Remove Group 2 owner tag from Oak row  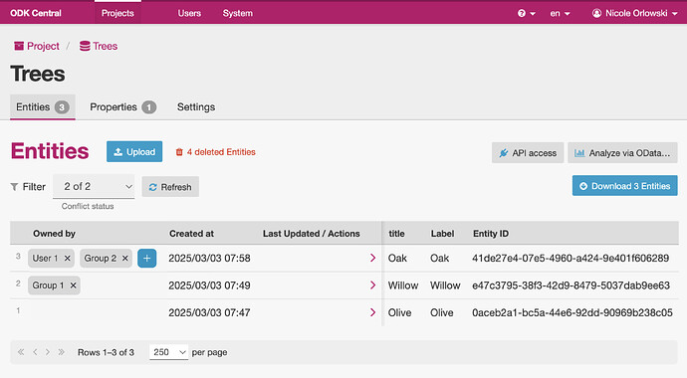pyautogui.click(x=124, y=258)
